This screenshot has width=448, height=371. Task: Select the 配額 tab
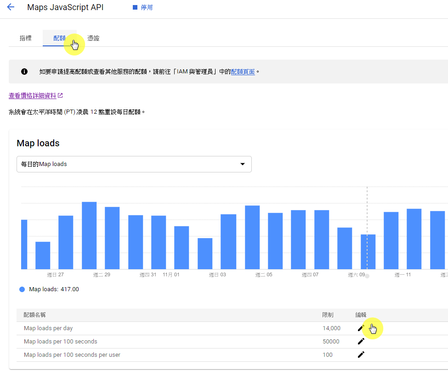59,38
